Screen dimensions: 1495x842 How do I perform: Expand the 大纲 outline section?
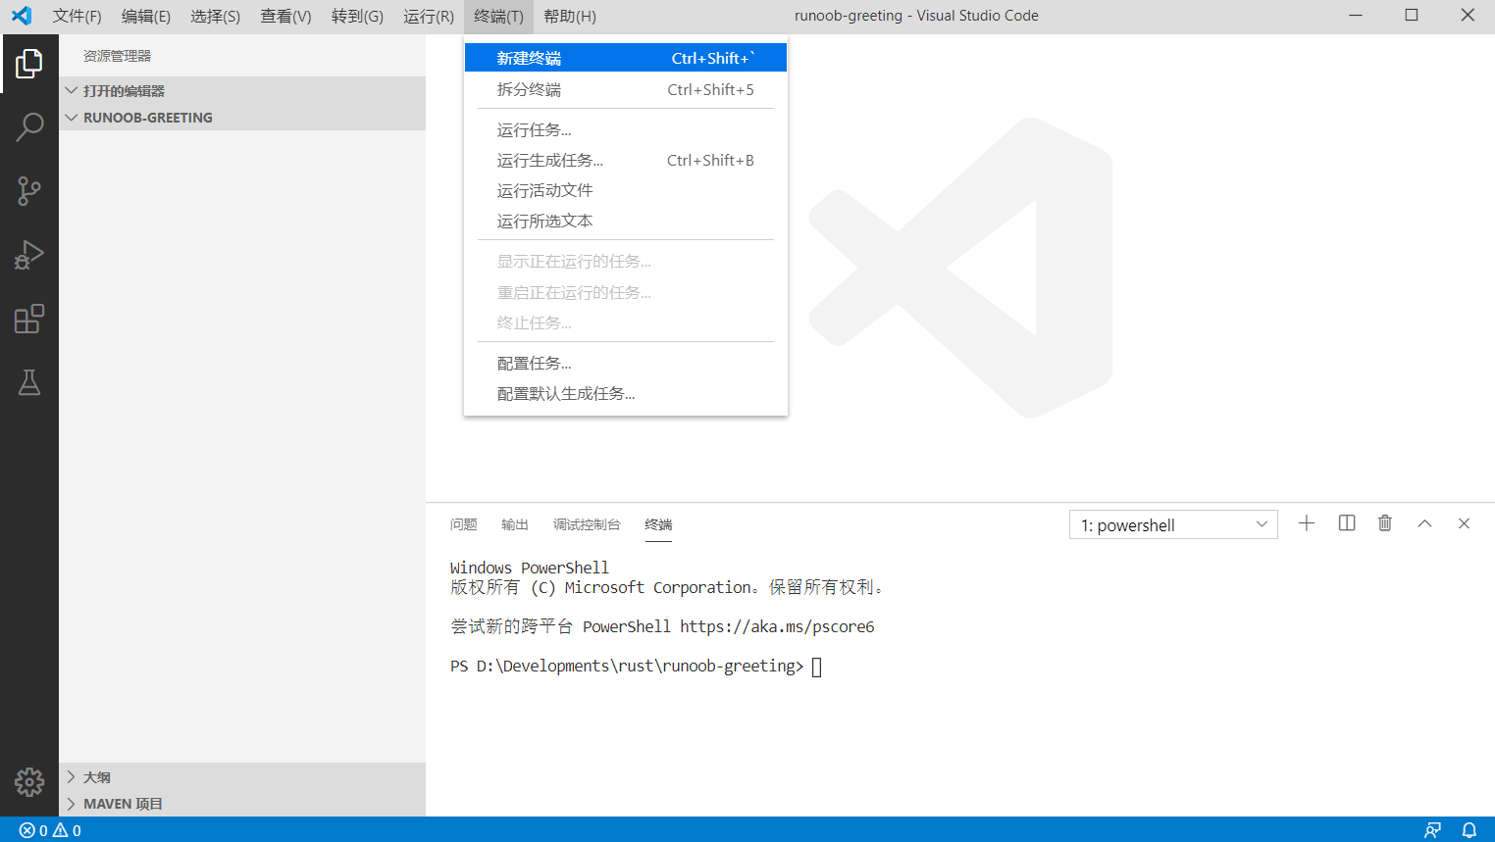96,777
